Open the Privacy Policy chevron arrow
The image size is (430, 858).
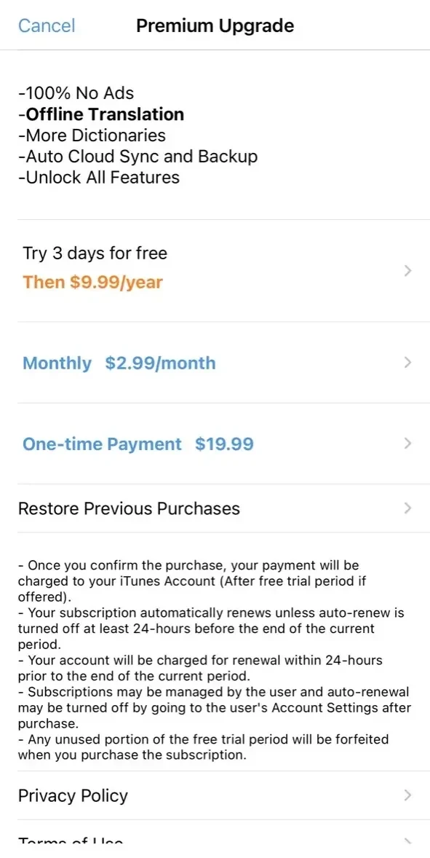pyautogui.click(x=407, y=795)
